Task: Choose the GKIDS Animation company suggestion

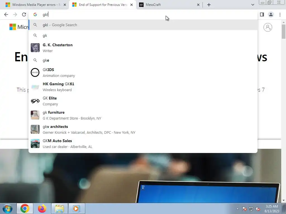Action: (143, 72)
